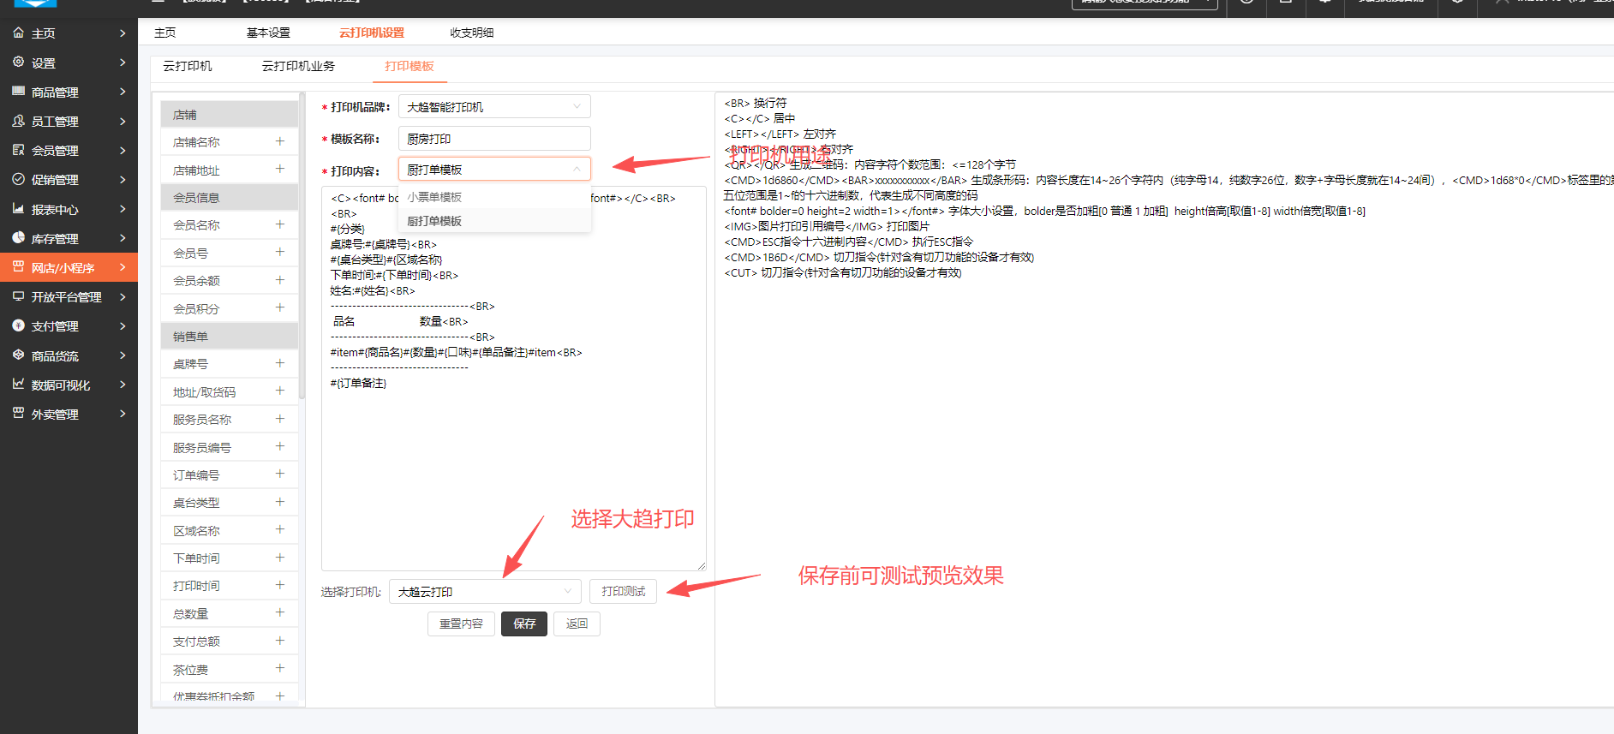Add the 会员号 field with its plus icon
Screen dimensions: 1614x734
pyautogui.click(x=279, y=253)
